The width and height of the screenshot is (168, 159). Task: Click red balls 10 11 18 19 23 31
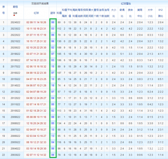(36, 29)
